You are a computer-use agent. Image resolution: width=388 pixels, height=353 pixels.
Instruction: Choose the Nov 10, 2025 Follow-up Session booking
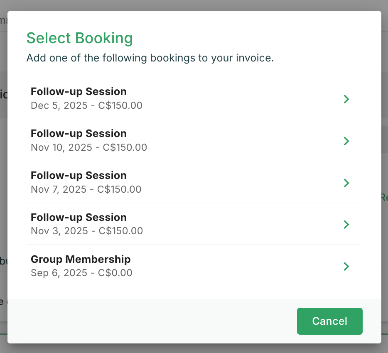79,133
